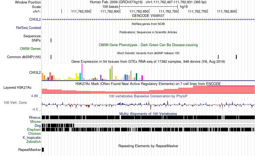
Task: Click the Scale label
Action: coord(36,7)
